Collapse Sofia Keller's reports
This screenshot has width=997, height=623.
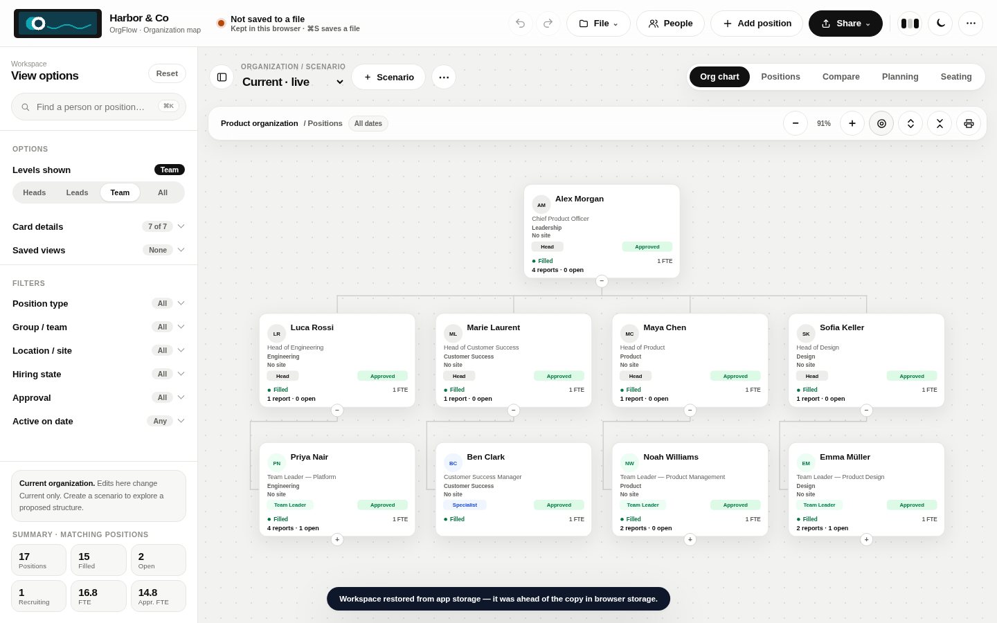click(866, 410)
